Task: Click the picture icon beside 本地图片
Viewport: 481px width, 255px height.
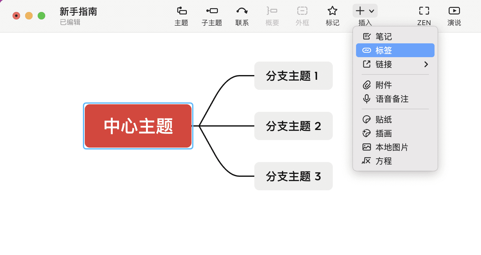Action: 367,147
